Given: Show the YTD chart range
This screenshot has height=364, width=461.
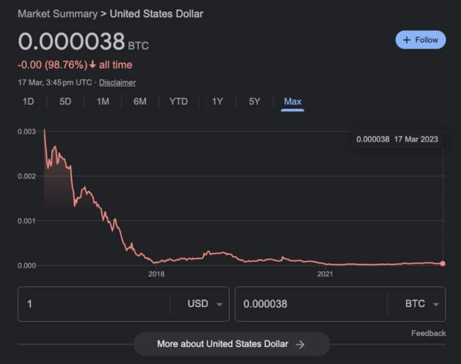Looking at the screenshot, I should coord(178,101).
